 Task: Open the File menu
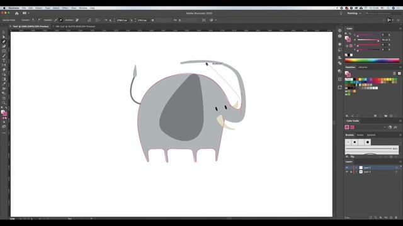tap(24, 8)
